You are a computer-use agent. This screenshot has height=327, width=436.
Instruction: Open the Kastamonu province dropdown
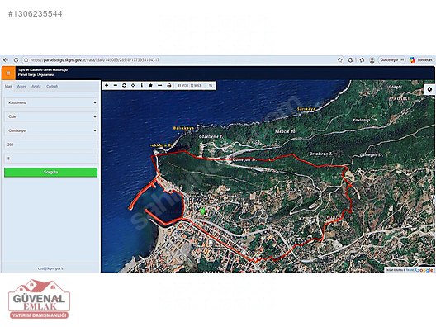51,103
